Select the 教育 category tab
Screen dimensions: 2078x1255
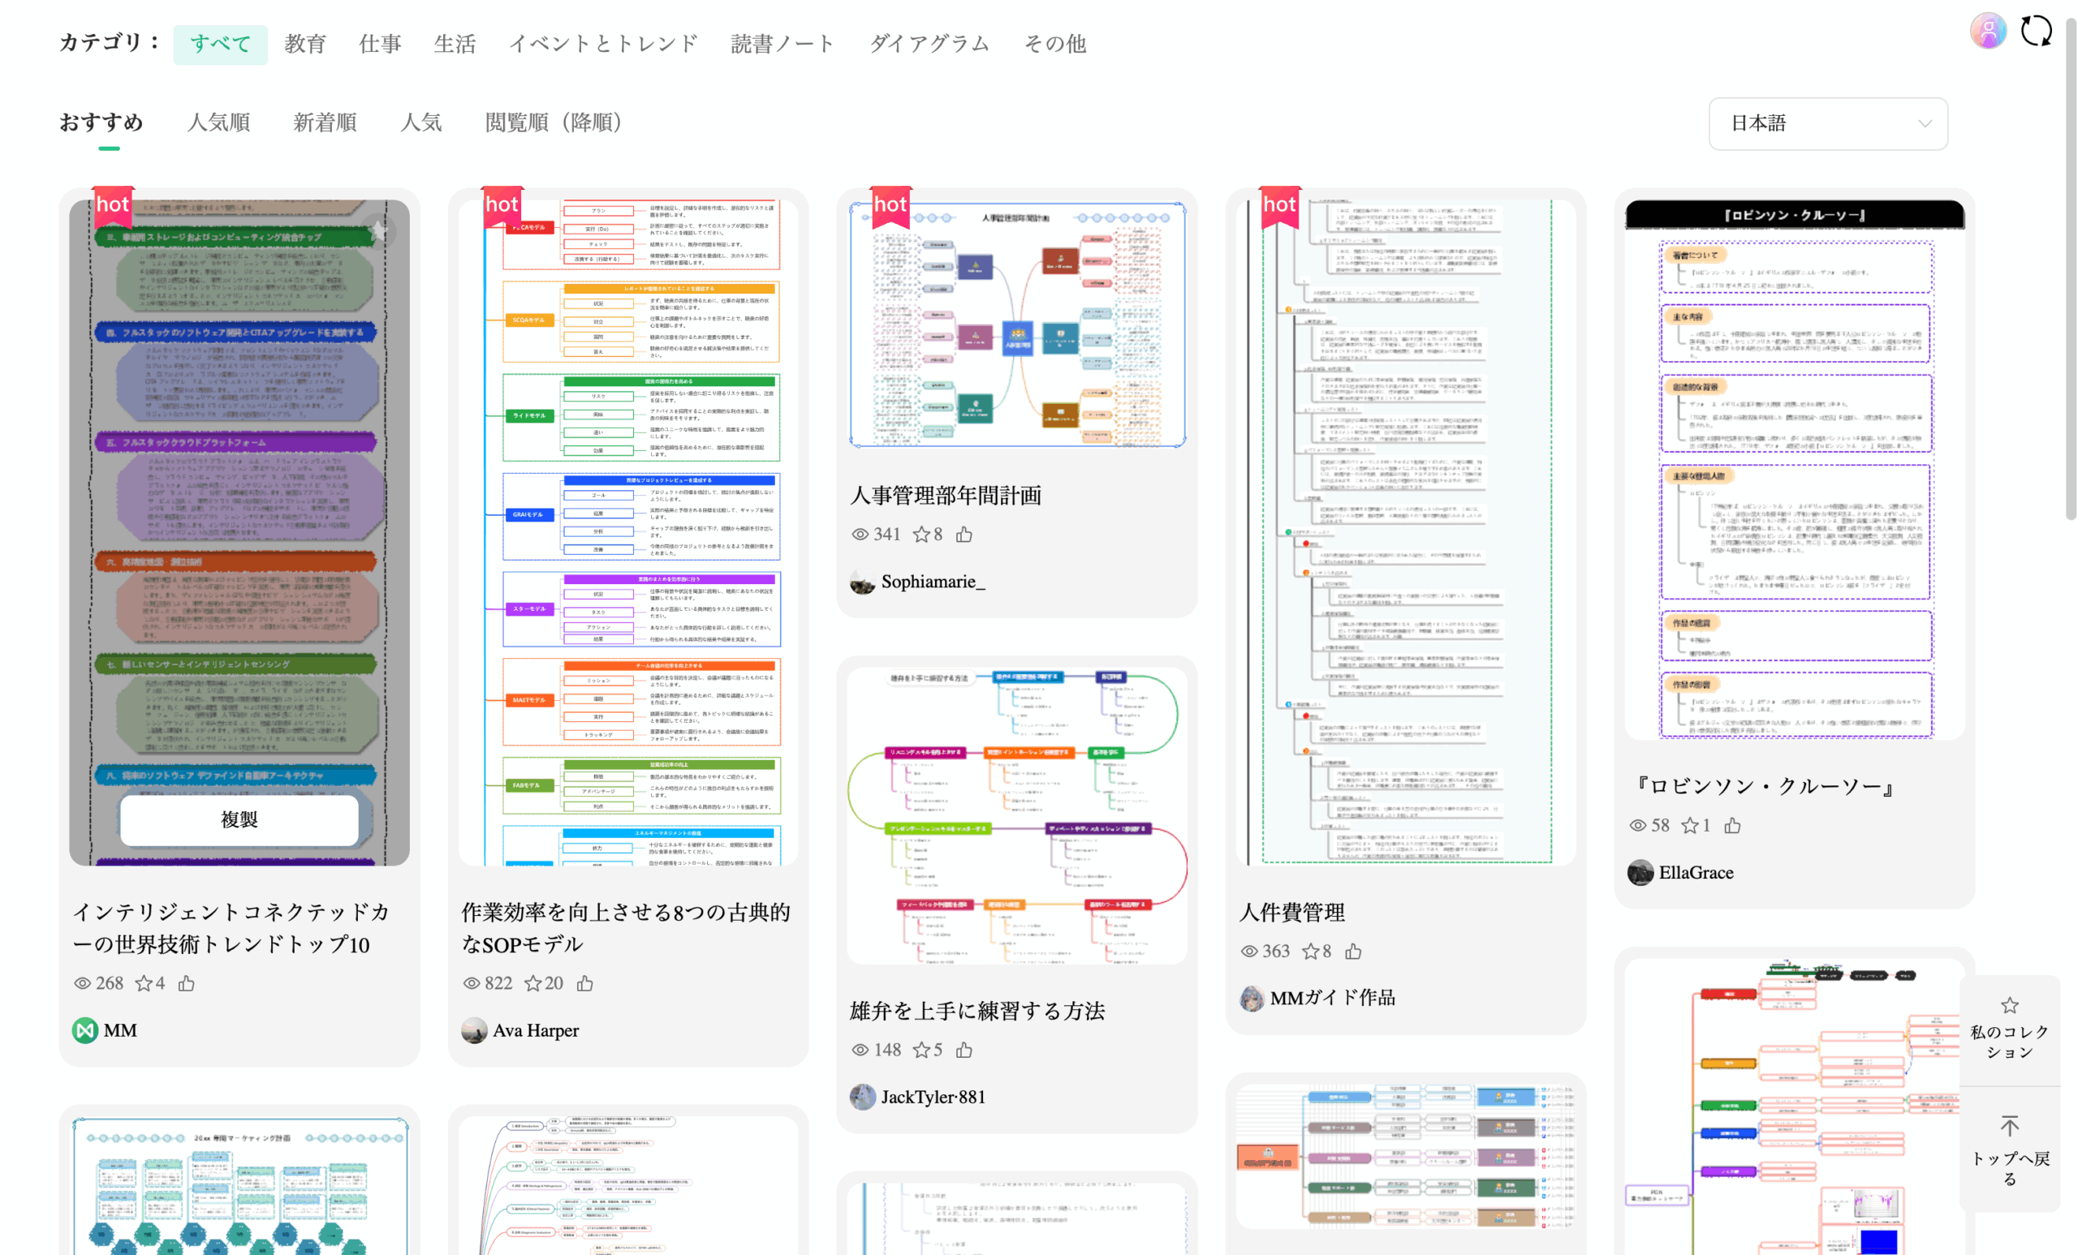point(304,44)
